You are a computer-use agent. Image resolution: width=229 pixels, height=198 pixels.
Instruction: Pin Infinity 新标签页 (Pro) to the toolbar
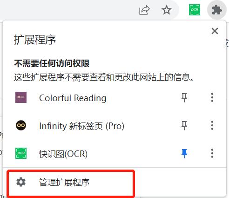[184, 125]
